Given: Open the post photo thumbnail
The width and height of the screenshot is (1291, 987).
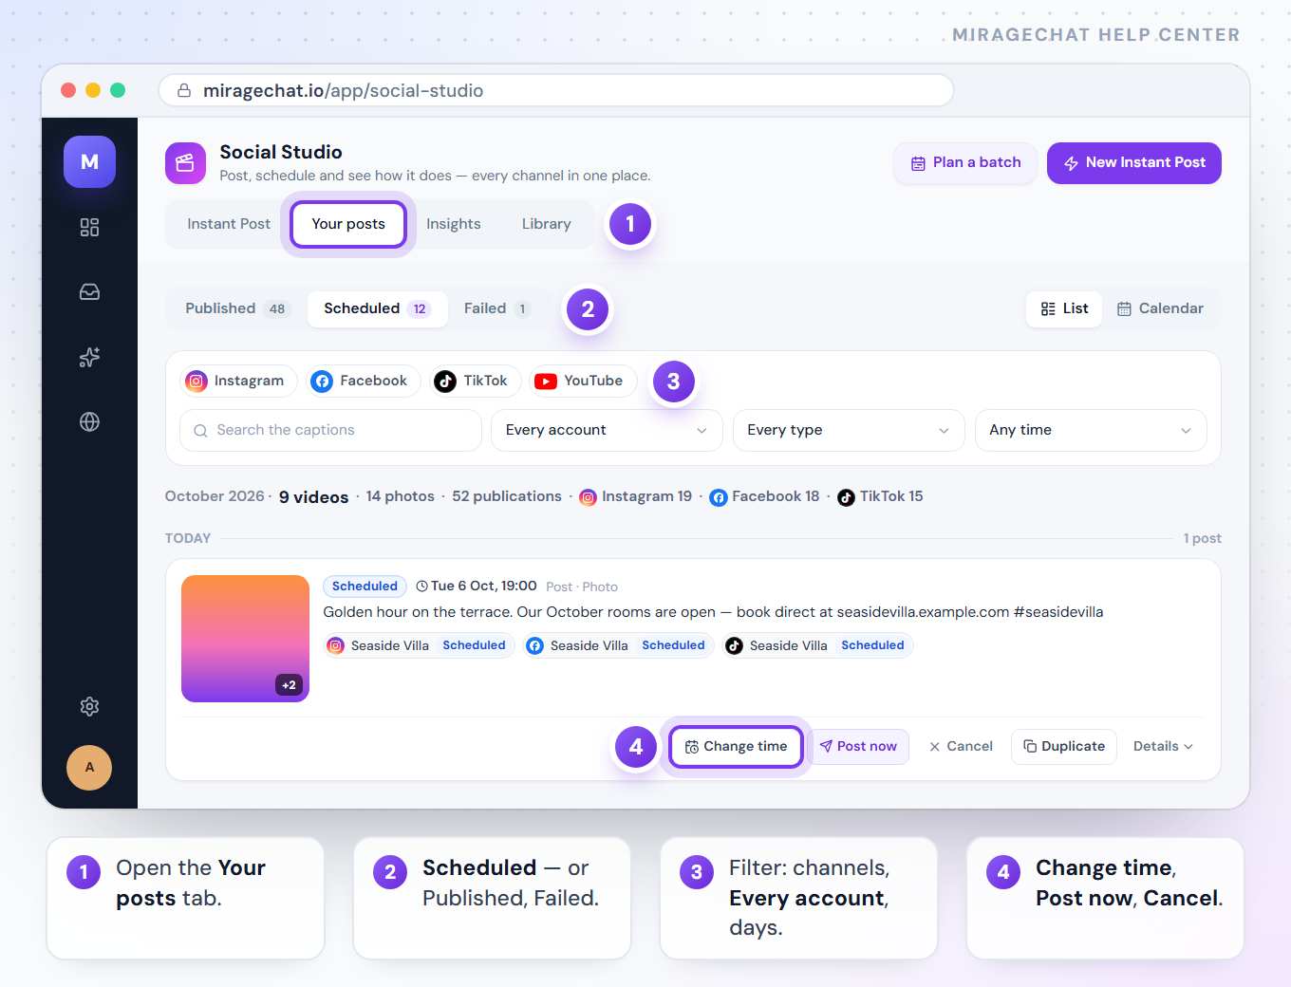Looking at the screenshot, I should click(x=245, y=639).
